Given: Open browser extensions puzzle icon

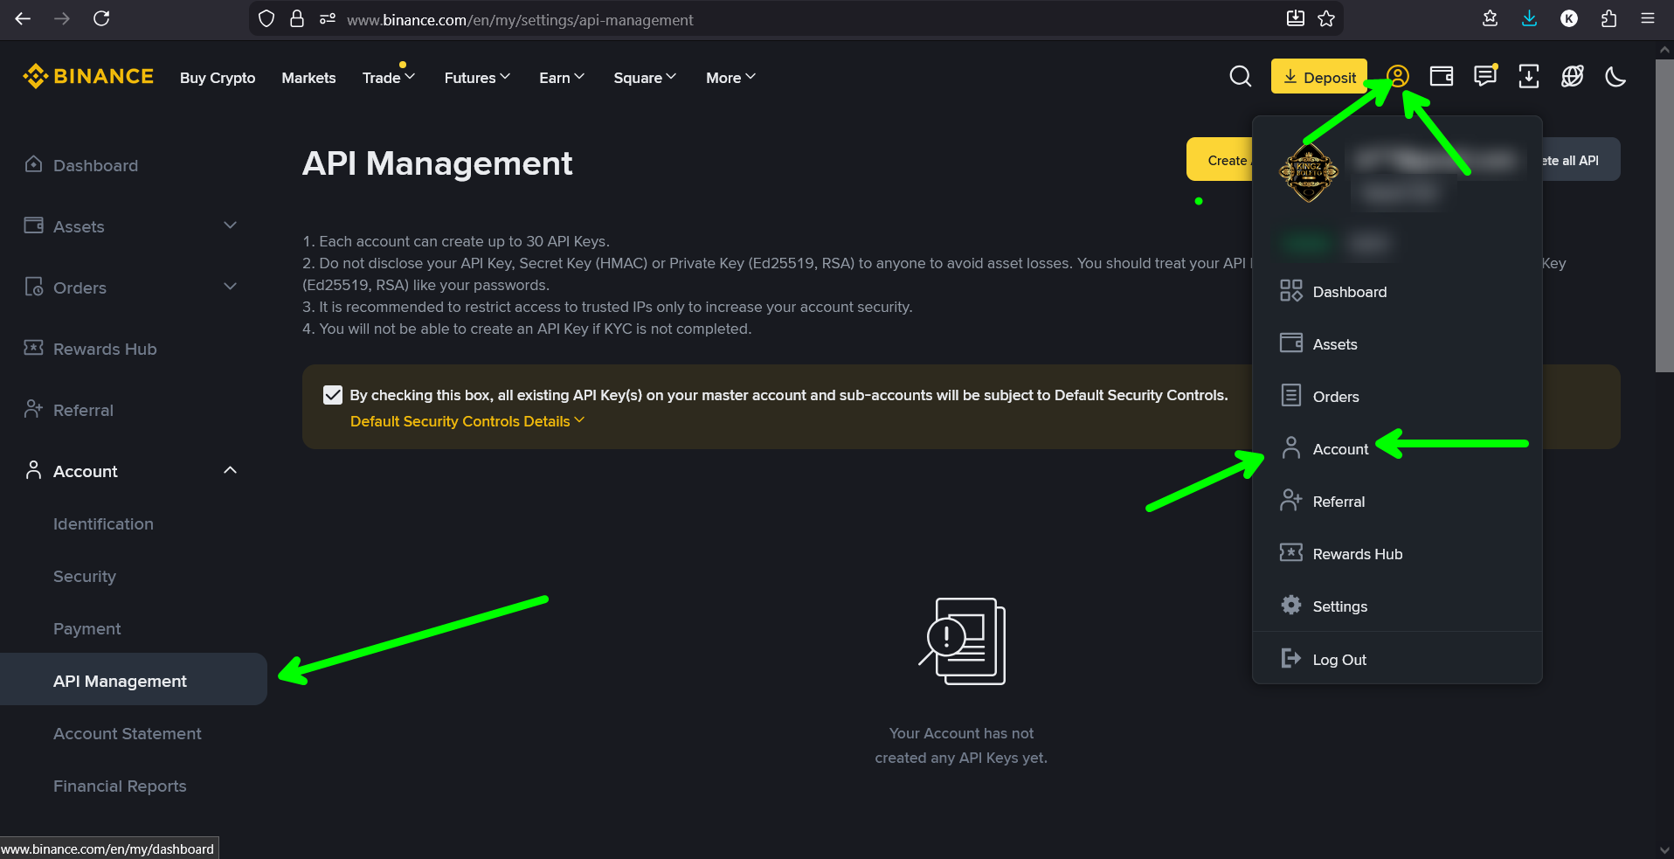Looking at the screenshot, I should point(1608,18).
